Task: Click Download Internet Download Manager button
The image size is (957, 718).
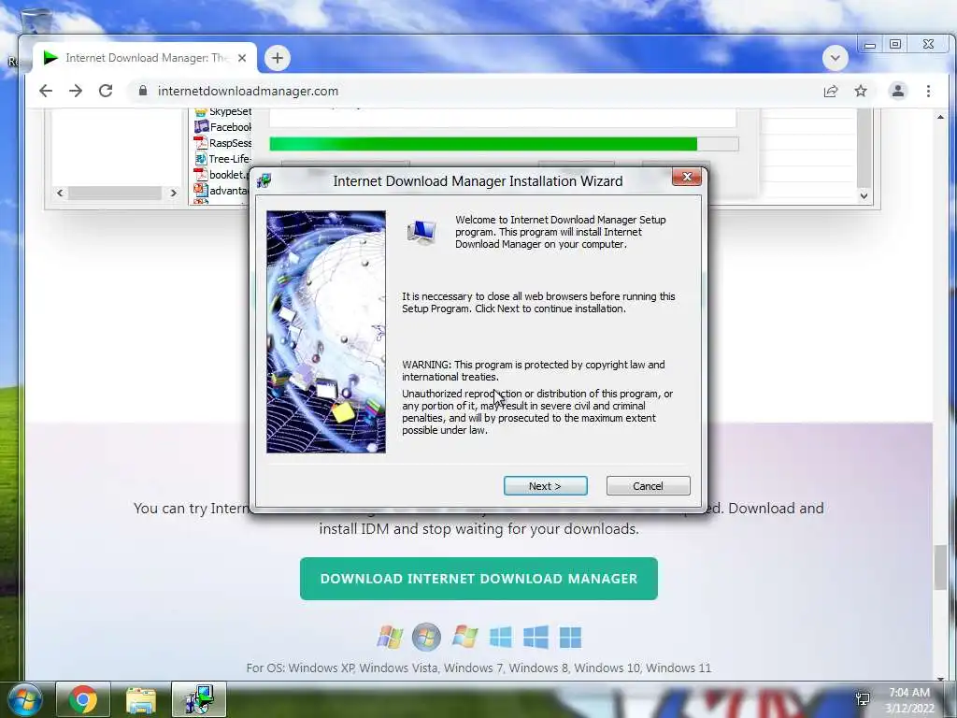Action: point(478,578)
